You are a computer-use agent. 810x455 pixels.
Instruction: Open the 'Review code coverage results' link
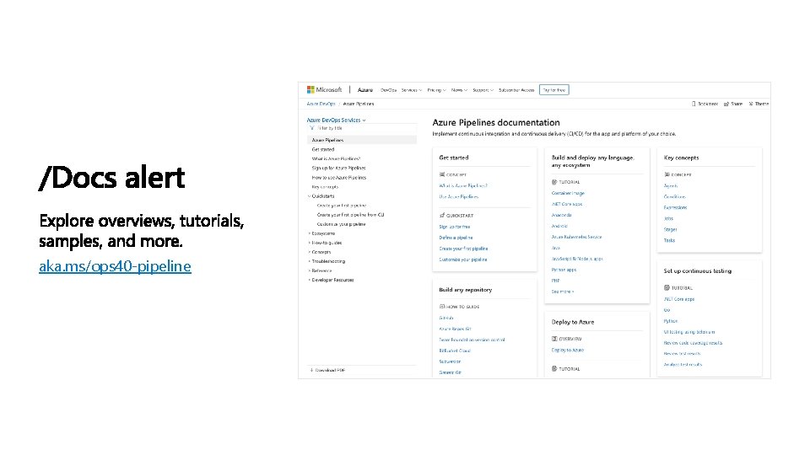pos(693,343)
